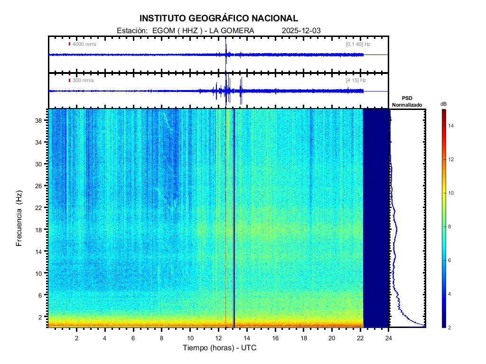The image size is (486, 364).
Task: Click the INSTITUTO GEOGRÁFICO NACIONAL title
Action: click(x=219, y=18)
